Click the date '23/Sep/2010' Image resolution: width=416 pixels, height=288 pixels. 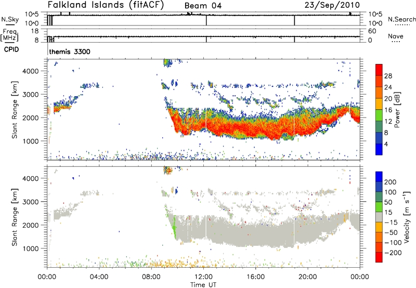[x=332, y=5]
